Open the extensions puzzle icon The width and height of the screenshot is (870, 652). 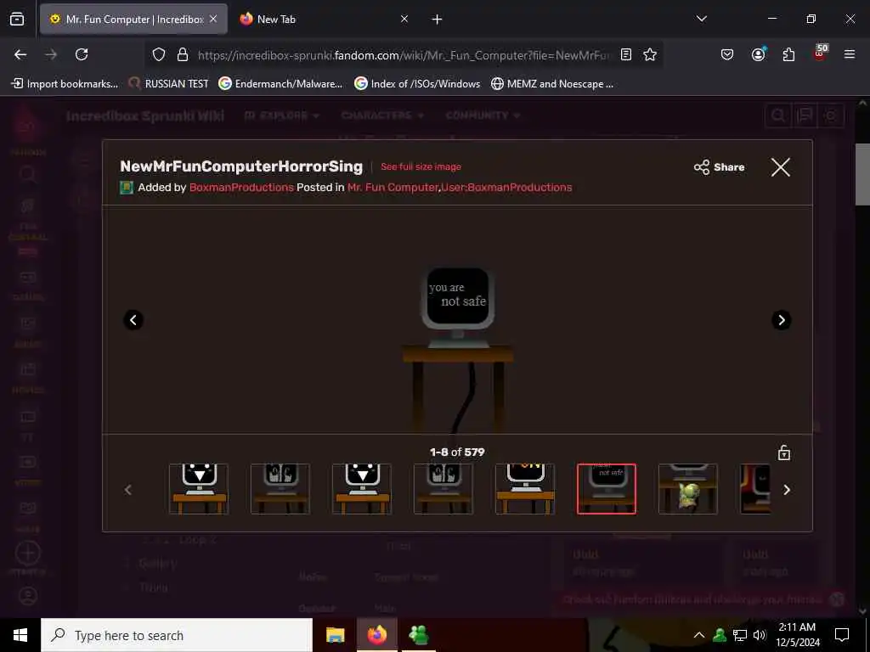(x=788, y=54)
